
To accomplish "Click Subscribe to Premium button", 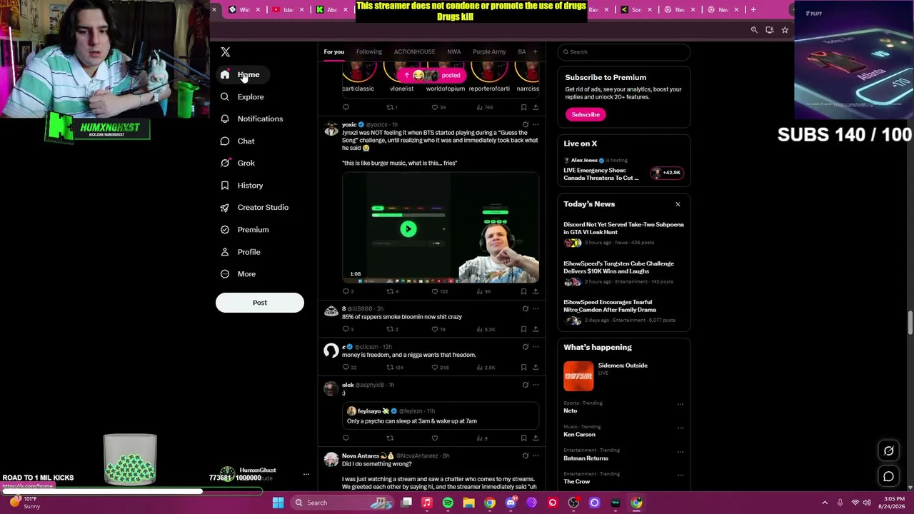I will tap(586, 115).
